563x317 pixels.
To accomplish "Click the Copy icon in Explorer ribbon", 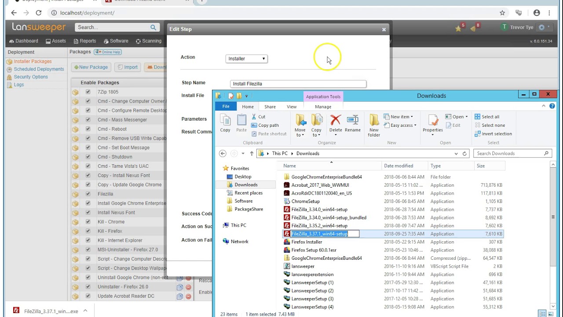I will [x=225, y=123].
